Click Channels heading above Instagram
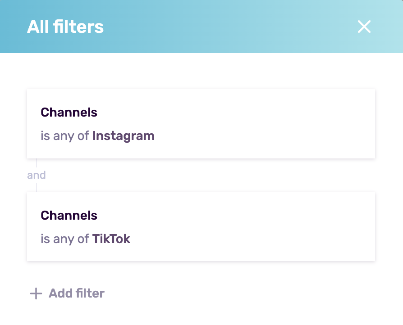 pyautogui.click(x=69, y=112)
